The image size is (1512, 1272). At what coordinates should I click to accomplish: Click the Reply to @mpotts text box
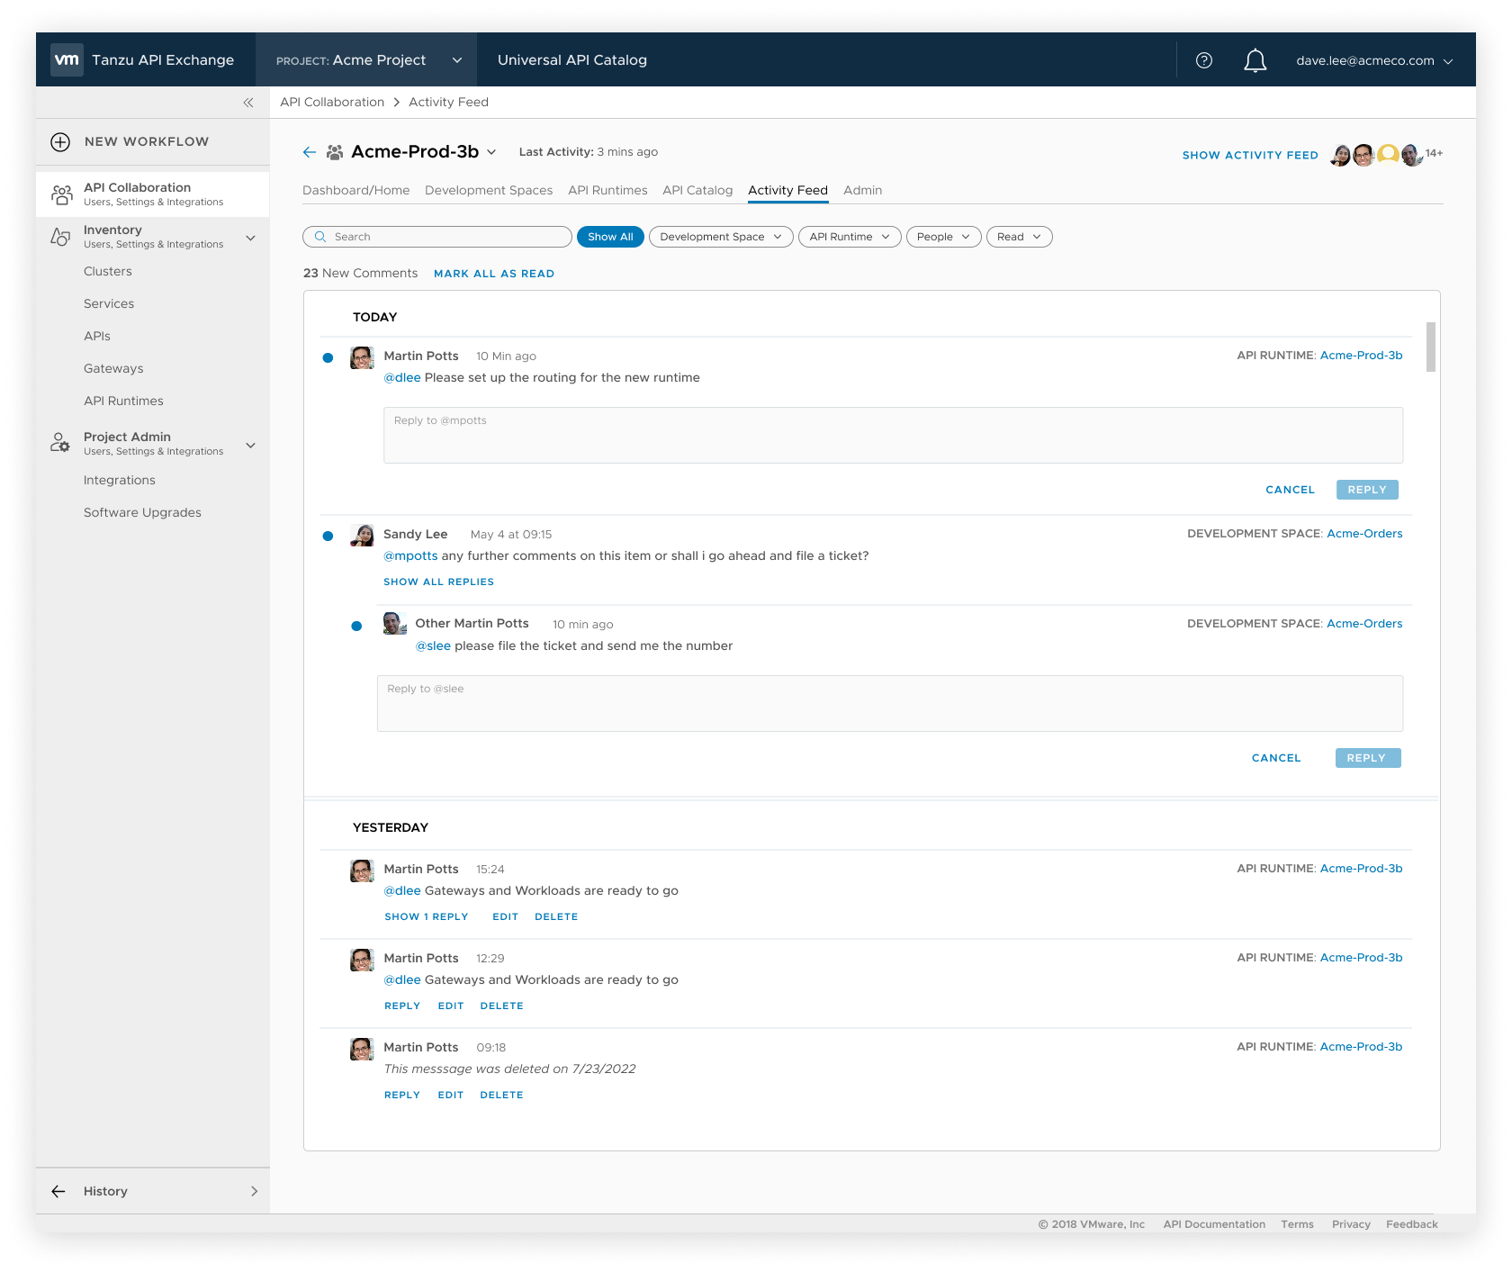(x=893, y=436)
